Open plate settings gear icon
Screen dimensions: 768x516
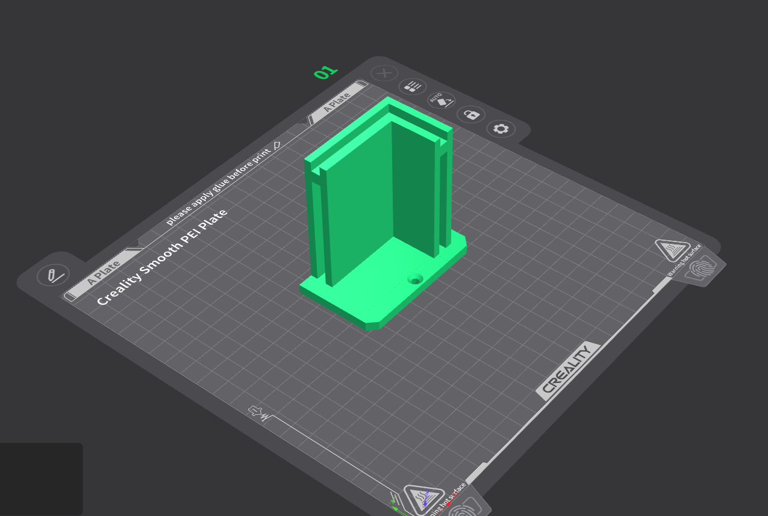coord(501,129)
